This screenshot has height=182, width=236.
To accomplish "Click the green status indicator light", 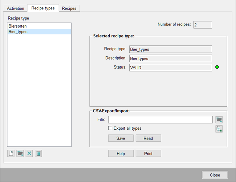I will 217,67.
